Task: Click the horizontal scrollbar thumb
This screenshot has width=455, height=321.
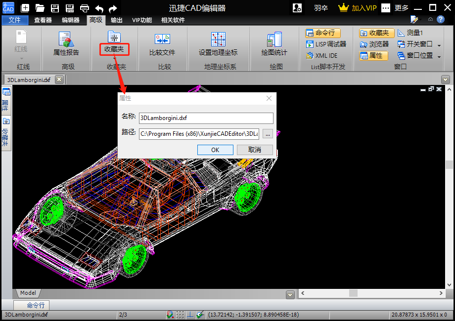Action: (353, 293)
